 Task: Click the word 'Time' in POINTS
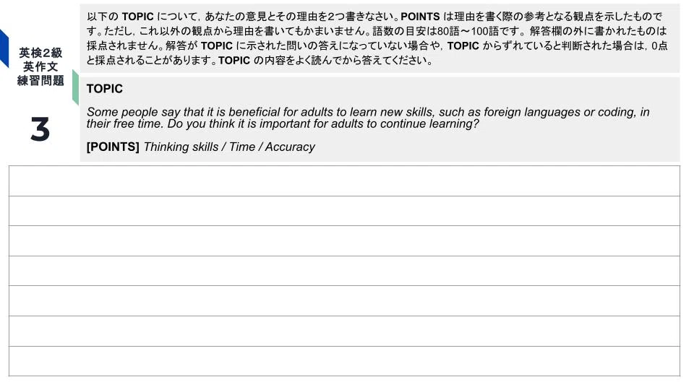[x=242, y=147]
